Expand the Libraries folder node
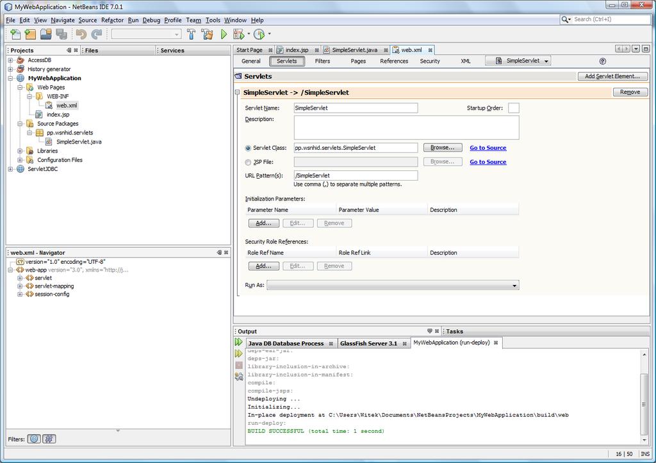This screenshot has width=656, height=463. click(x=20, y=151)
